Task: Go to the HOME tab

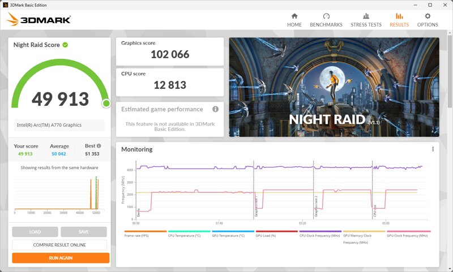Action: 294,20
